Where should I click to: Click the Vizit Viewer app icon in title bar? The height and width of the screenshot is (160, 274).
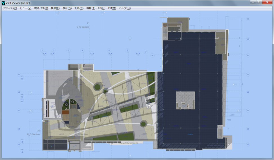pos(3,3)
